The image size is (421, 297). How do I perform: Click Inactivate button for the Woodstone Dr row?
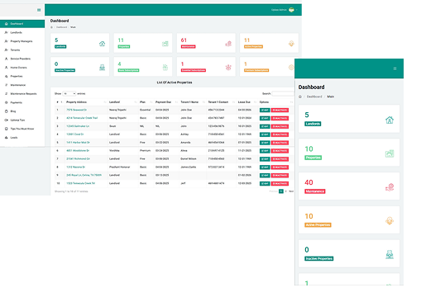pyautogui.click(x=280, y=151)
